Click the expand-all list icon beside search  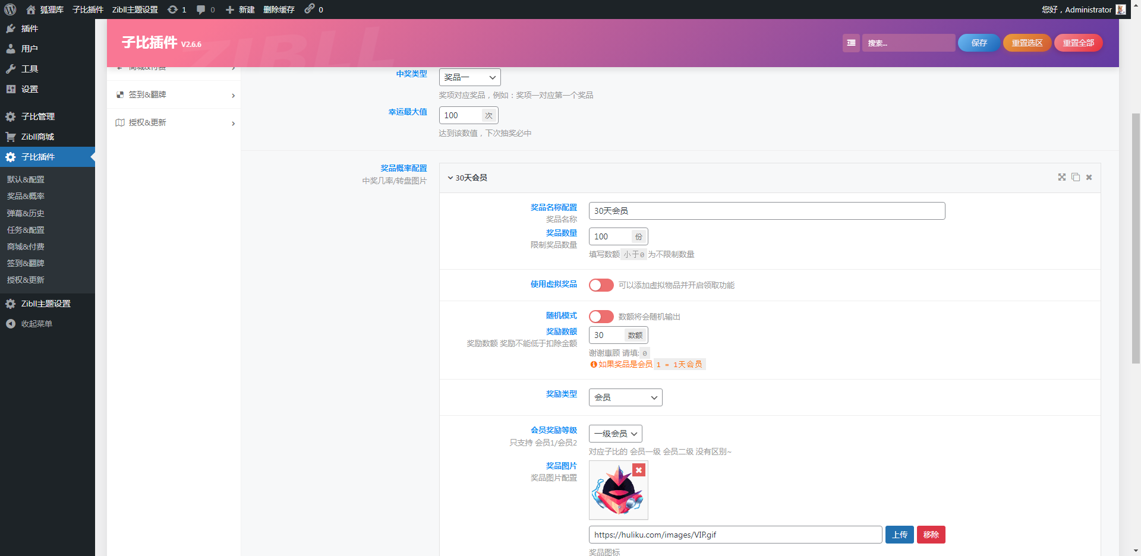click(x=851, y=43)
